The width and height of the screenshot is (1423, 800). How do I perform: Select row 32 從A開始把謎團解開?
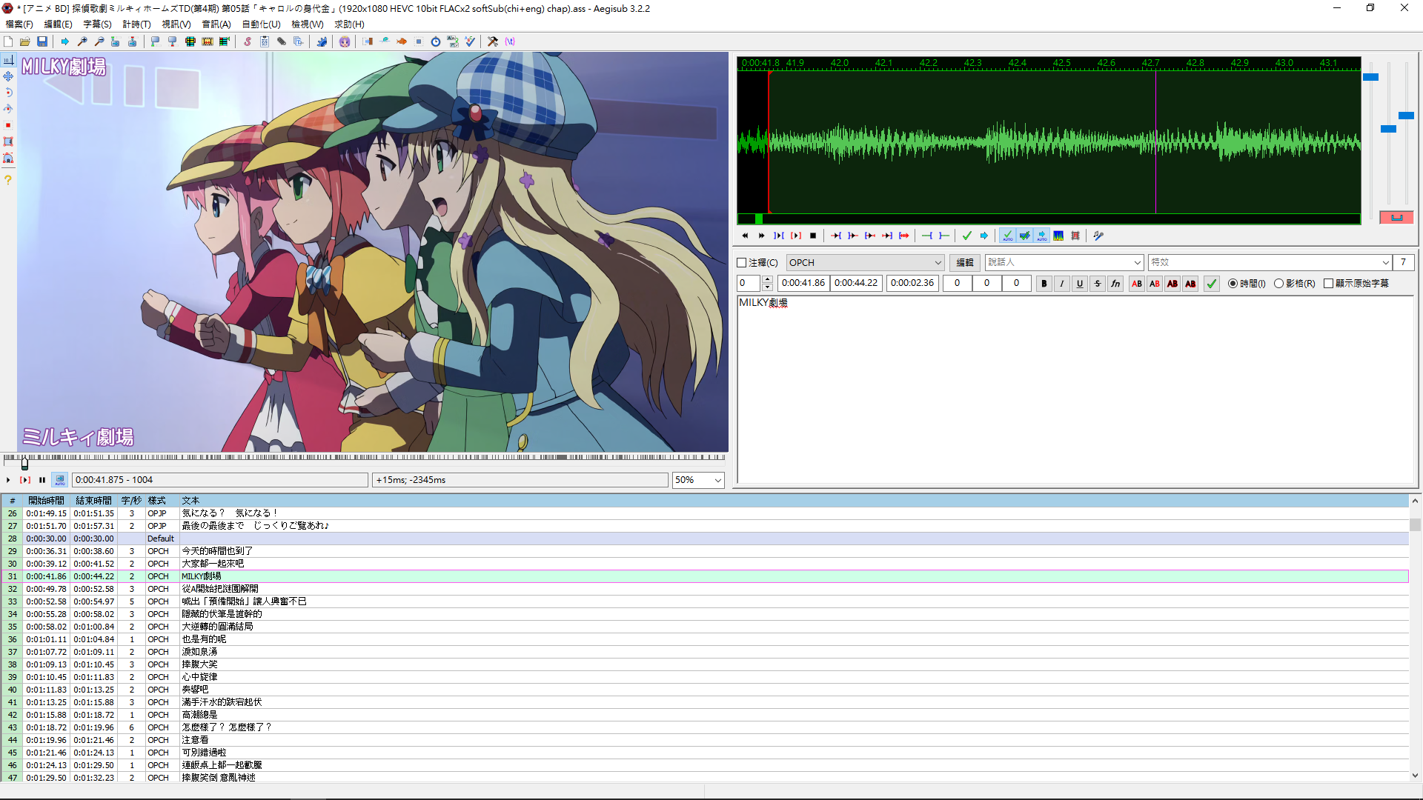pos(704,589)
